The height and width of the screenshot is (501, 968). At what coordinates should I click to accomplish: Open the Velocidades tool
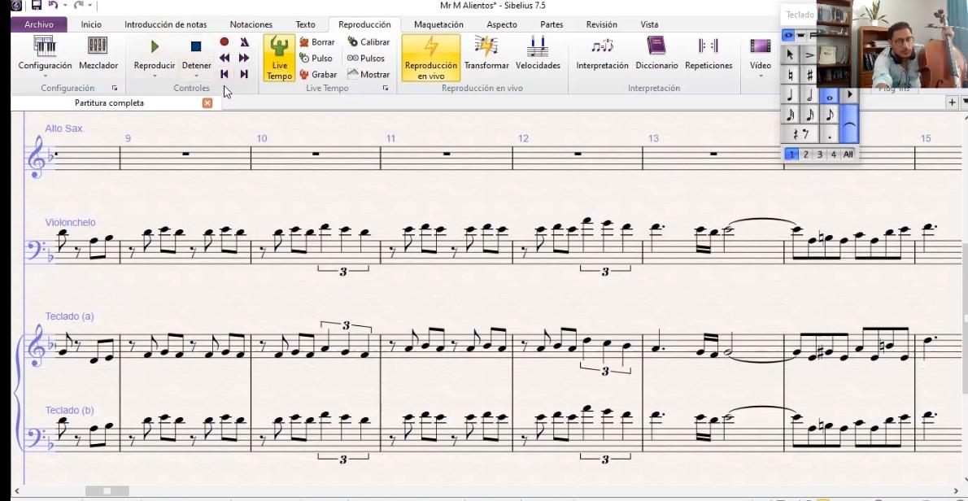pyautogui.click(x=538, y=54)
